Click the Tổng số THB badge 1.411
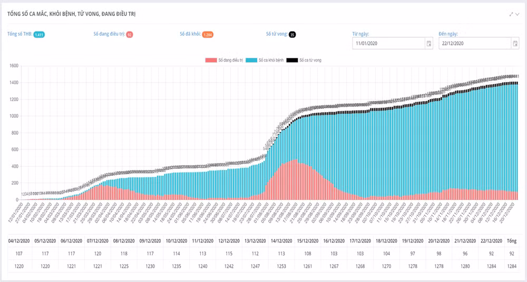 pyautogui.click(x=39, y=35)
